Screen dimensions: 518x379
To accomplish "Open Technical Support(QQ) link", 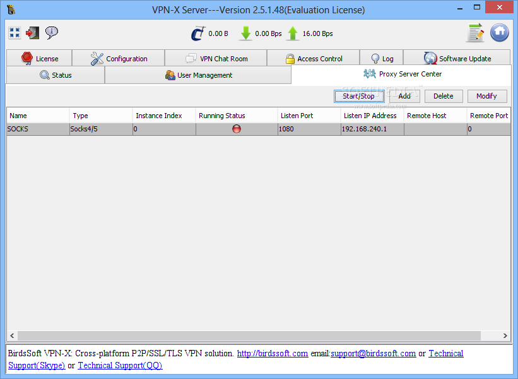I will [x=120, y=365].
